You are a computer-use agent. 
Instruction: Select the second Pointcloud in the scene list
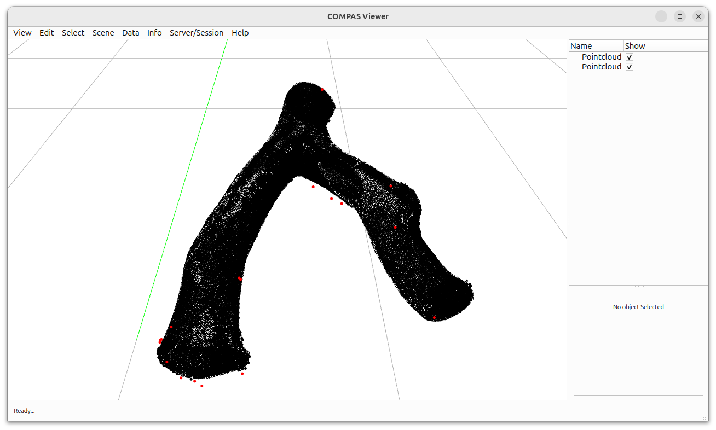[x=601, y=66]
